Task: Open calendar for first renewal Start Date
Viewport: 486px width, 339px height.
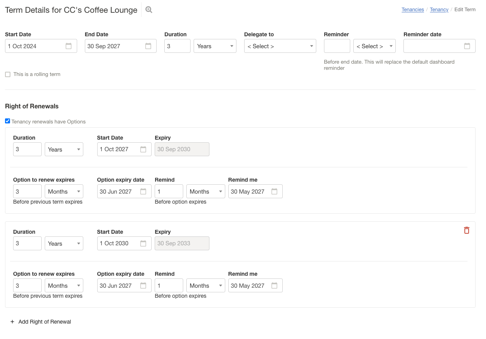Action: pyautogui.click(x=143, y=150)
